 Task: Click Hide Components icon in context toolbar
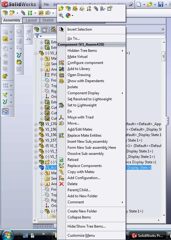tap(75, 8)
